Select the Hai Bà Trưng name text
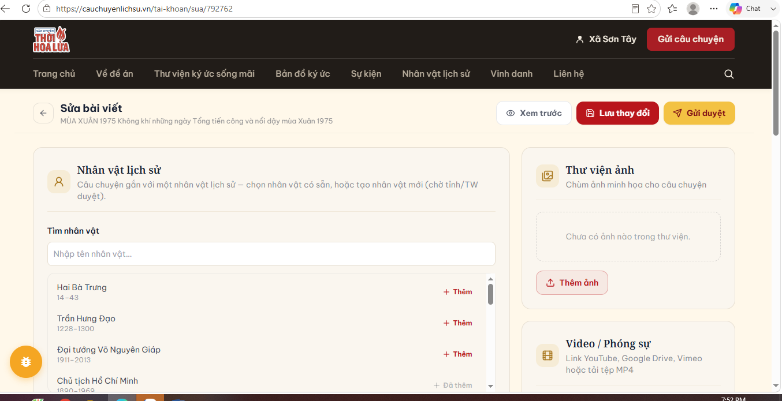The width and height of the screenshot is (782, 401). [x=82, y=287]
